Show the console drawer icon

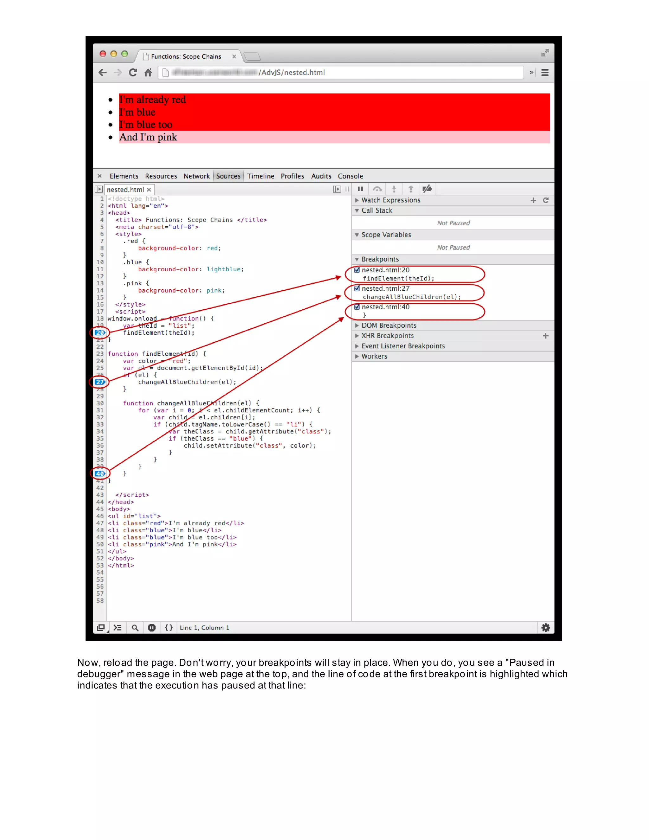pyautogui.click(x=118, y=628)
